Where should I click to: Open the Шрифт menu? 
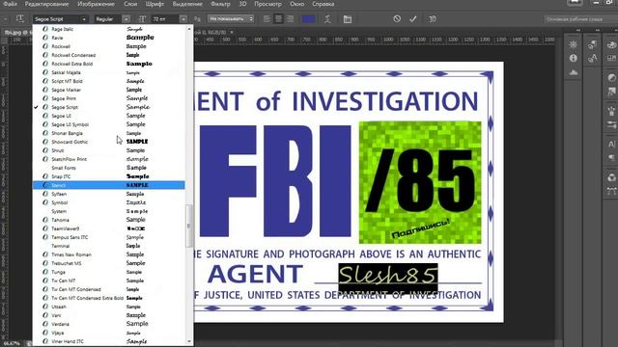[x=154, y=4]
